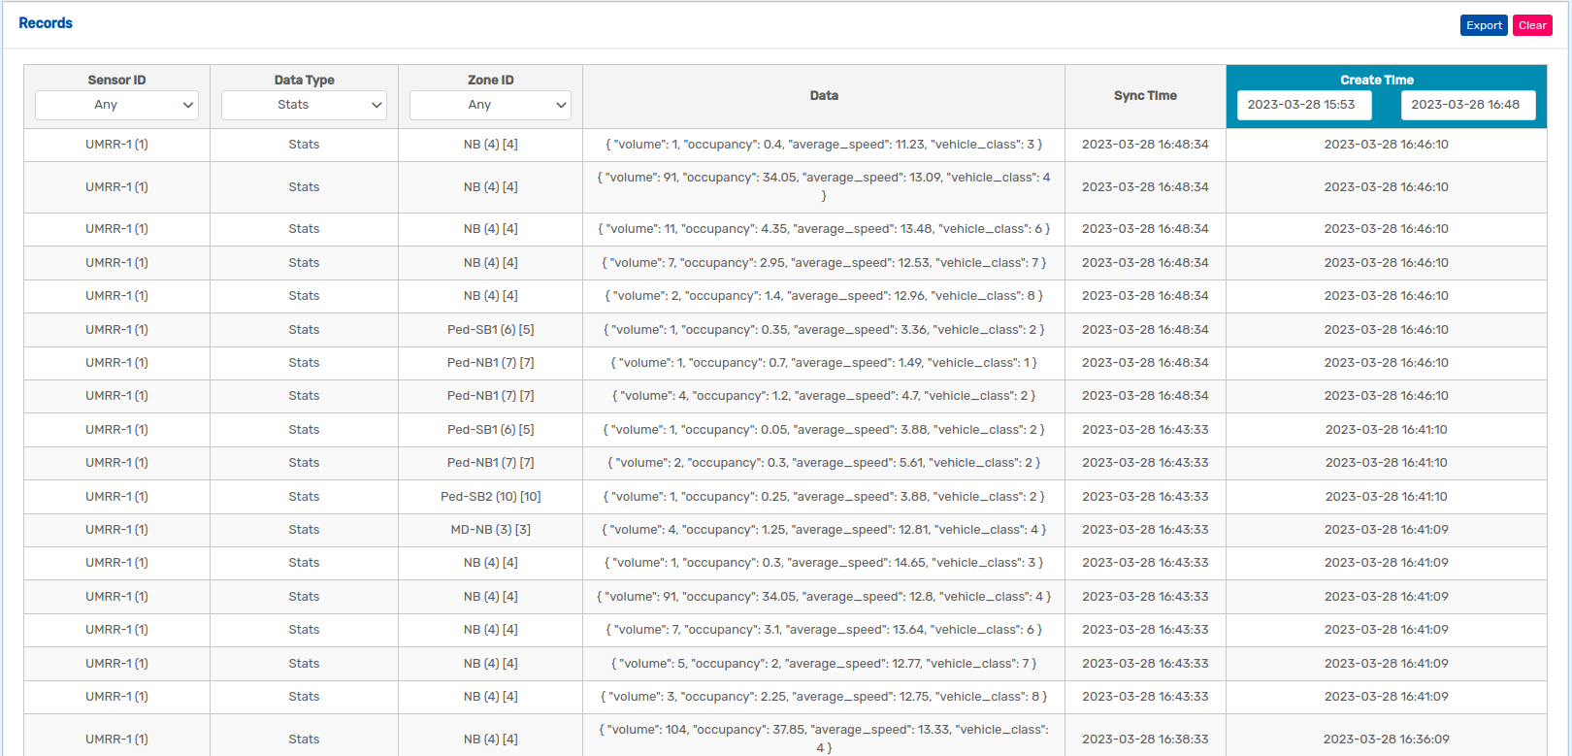
Task: Click Stats cell in average_speed 13.48 row
Action: [x=304, y=229]
